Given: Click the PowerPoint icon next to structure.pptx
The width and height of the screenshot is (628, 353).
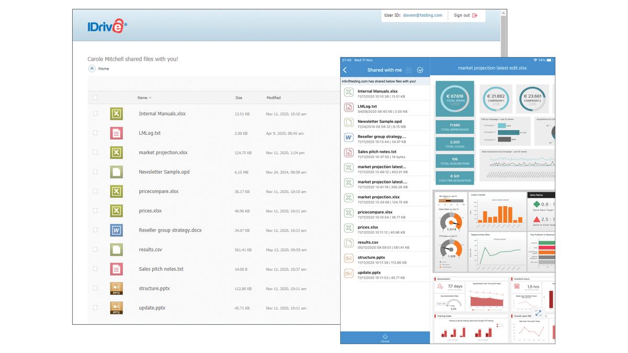Looking at the screenshot, I should [116, 288].
